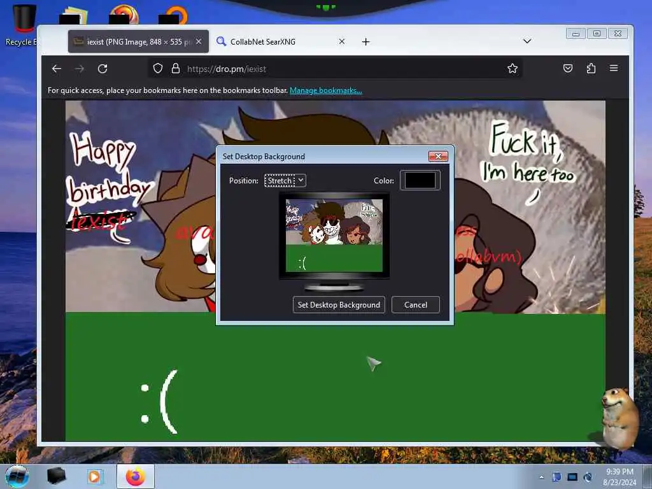Open the Extensions puzzle-piece icon
The height and width of the screenshot is (489, 652).
(x=591, y=68)
